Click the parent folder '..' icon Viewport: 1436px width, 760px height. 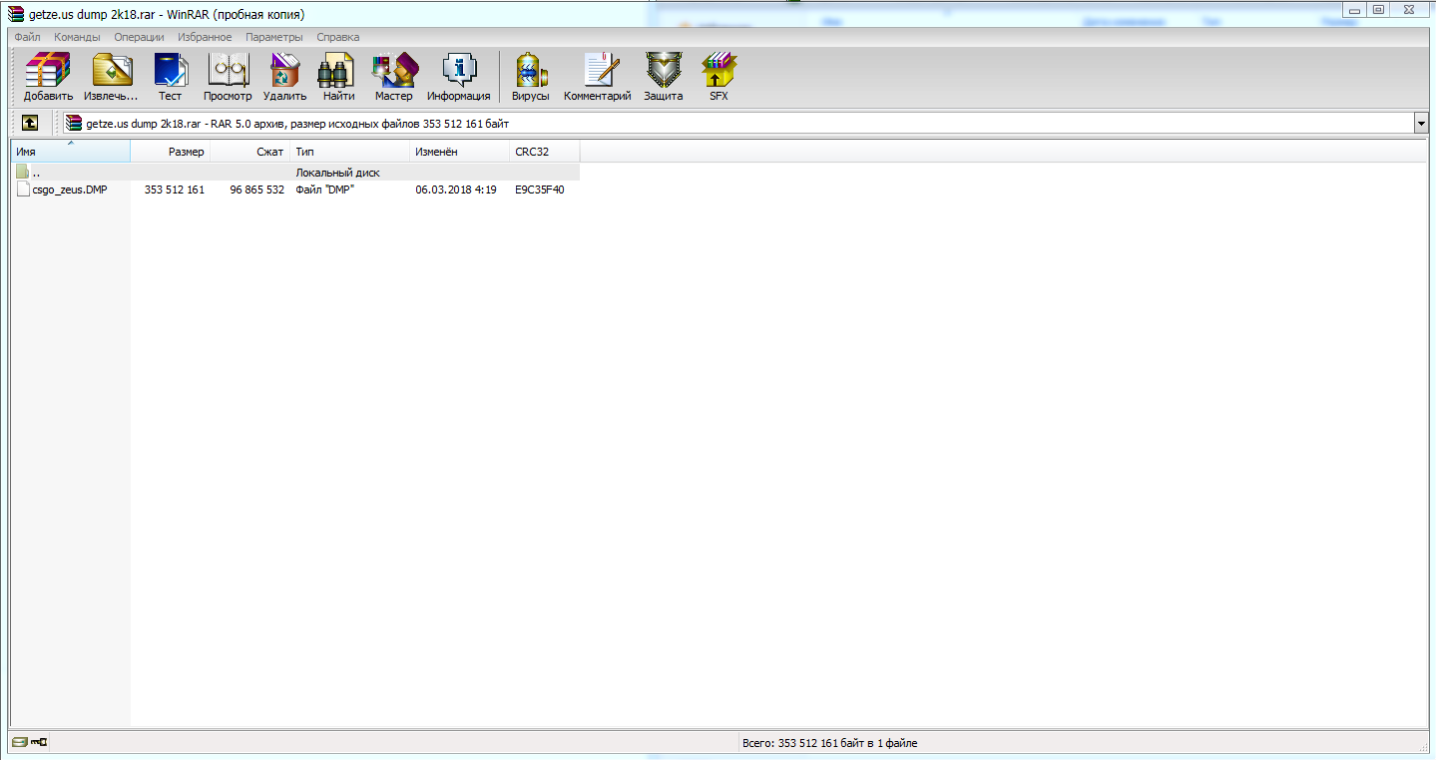23,173
